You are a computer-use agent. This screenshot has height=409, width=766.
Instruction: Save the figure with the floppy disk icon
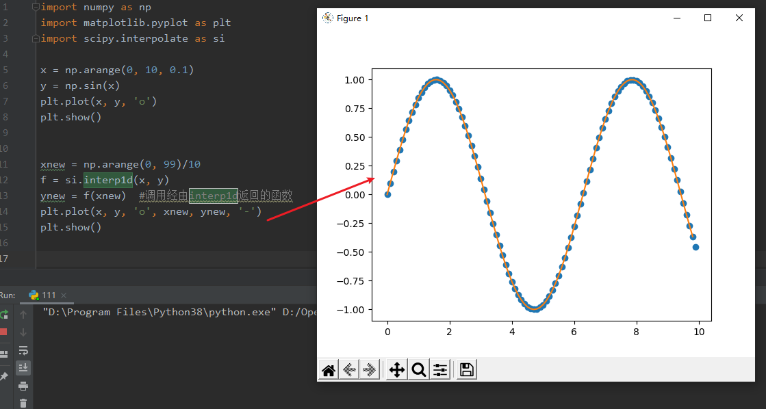(467, 370)
